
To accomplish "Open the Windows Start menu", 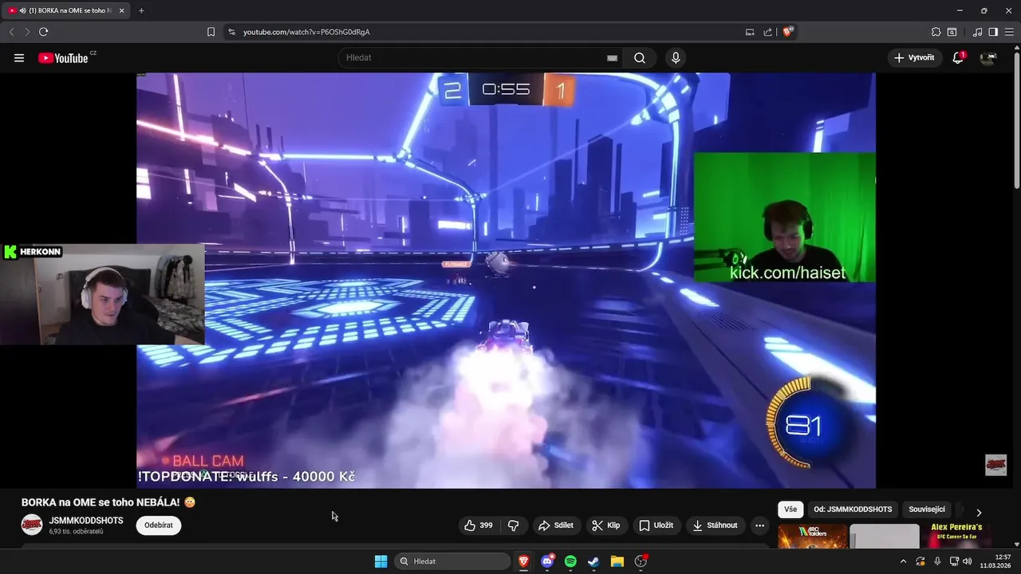I will click(x=380, y=561).
